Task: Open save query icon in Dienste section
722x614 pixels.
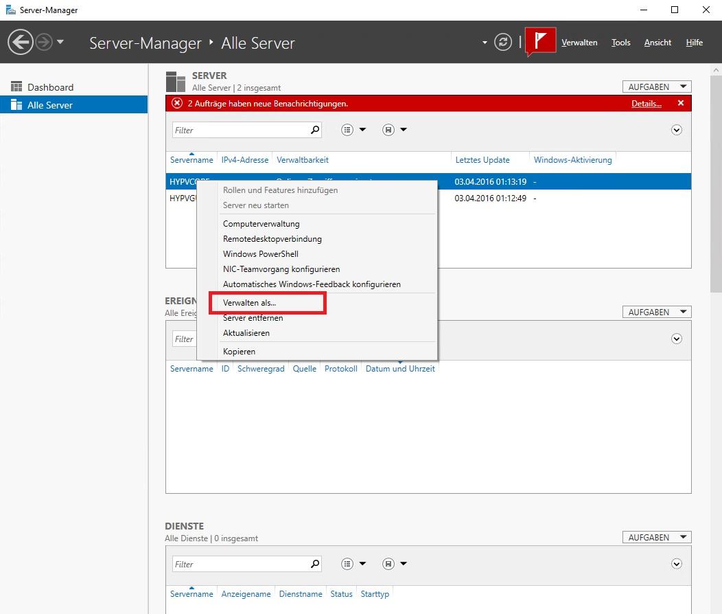Action: 388,564
